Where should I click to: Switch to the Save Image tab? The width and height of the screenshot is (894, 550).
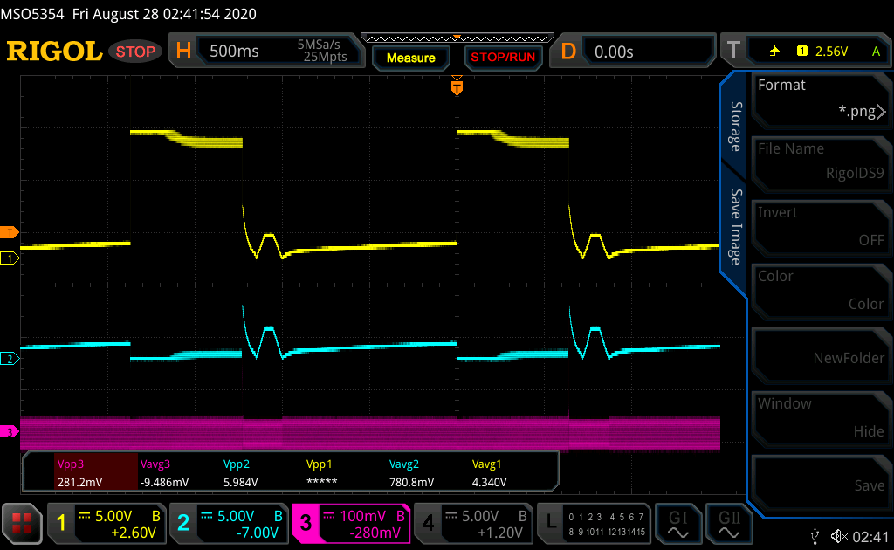click(736, 227)
